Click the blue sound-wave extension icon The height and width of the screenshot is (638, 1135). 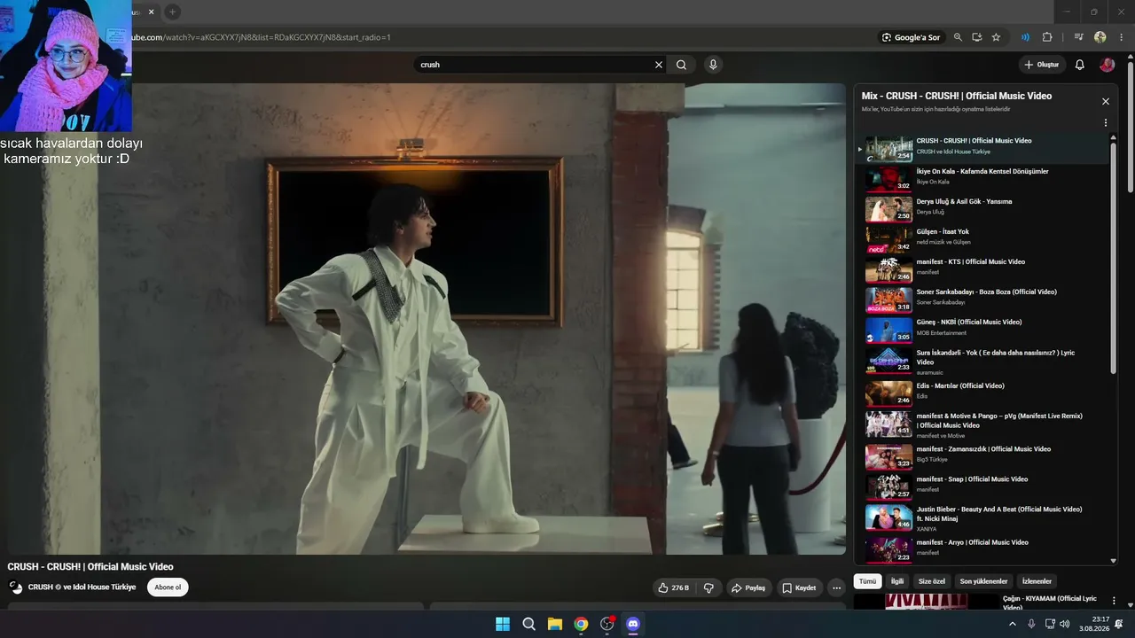1025,37
